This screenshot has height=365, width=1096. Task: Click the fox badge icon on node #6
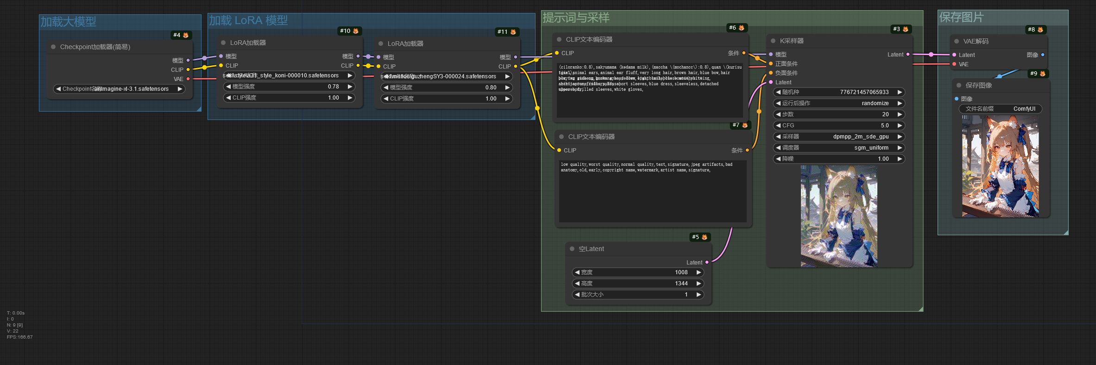tap(742, 28)
